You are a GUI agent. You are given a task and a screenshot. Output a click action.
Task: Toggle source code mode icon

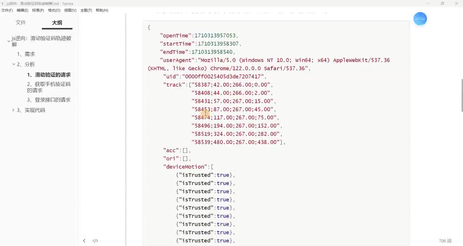(95, 241)
